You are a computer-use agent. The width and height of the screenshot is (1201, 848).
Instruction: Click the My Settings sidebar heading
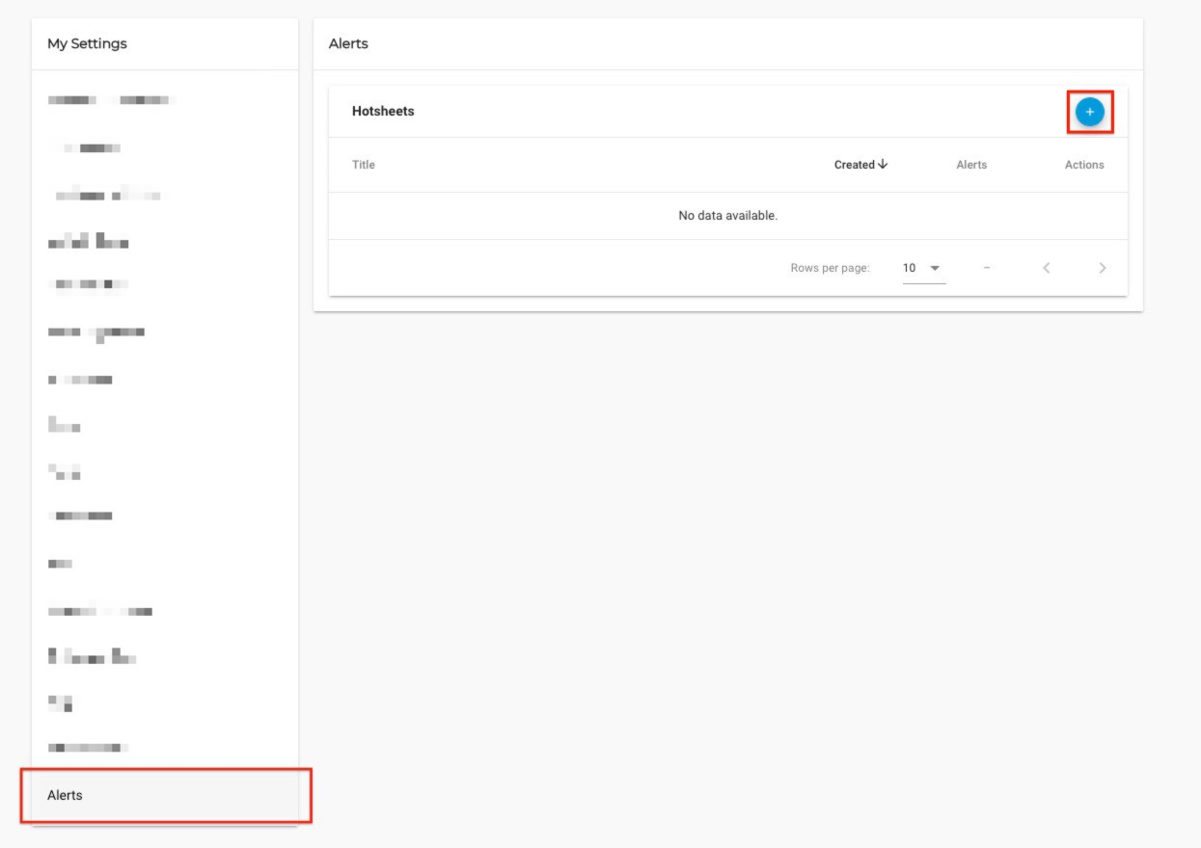(87, 43)
